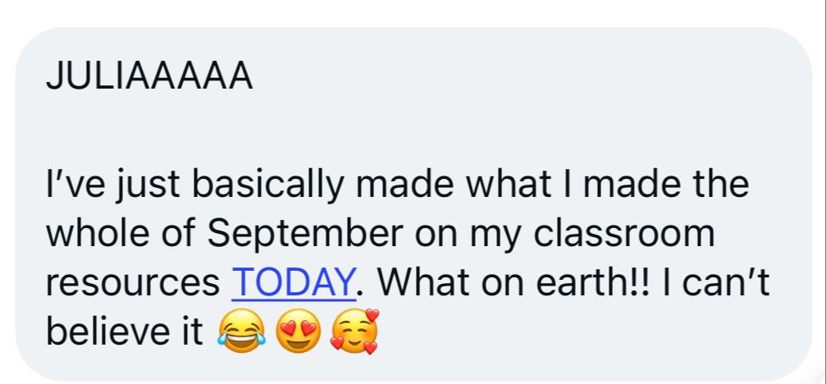Open the underlined TODAY link

coord(293,283)
